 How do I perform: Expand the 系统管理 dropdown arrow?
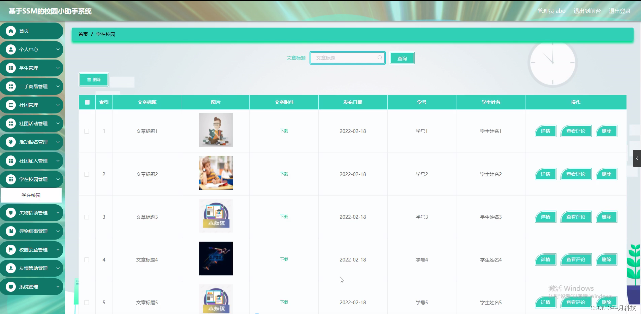(x=58, y=286)
